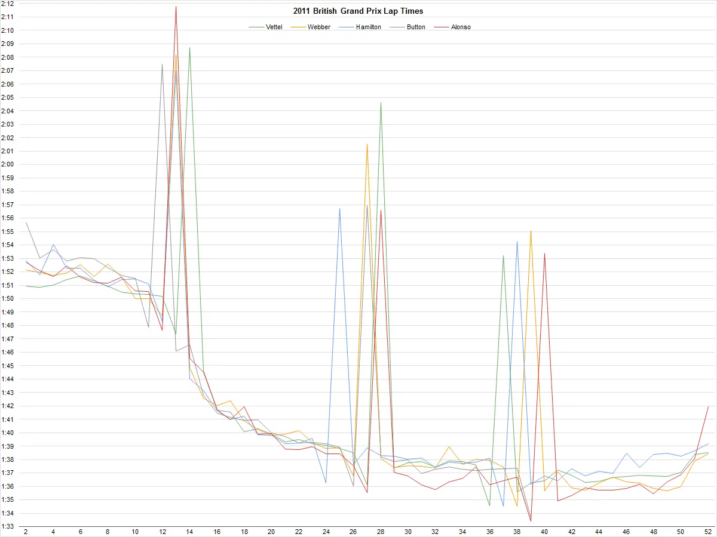Click Alonso's red peak at lap 40

tap(544, 254)
